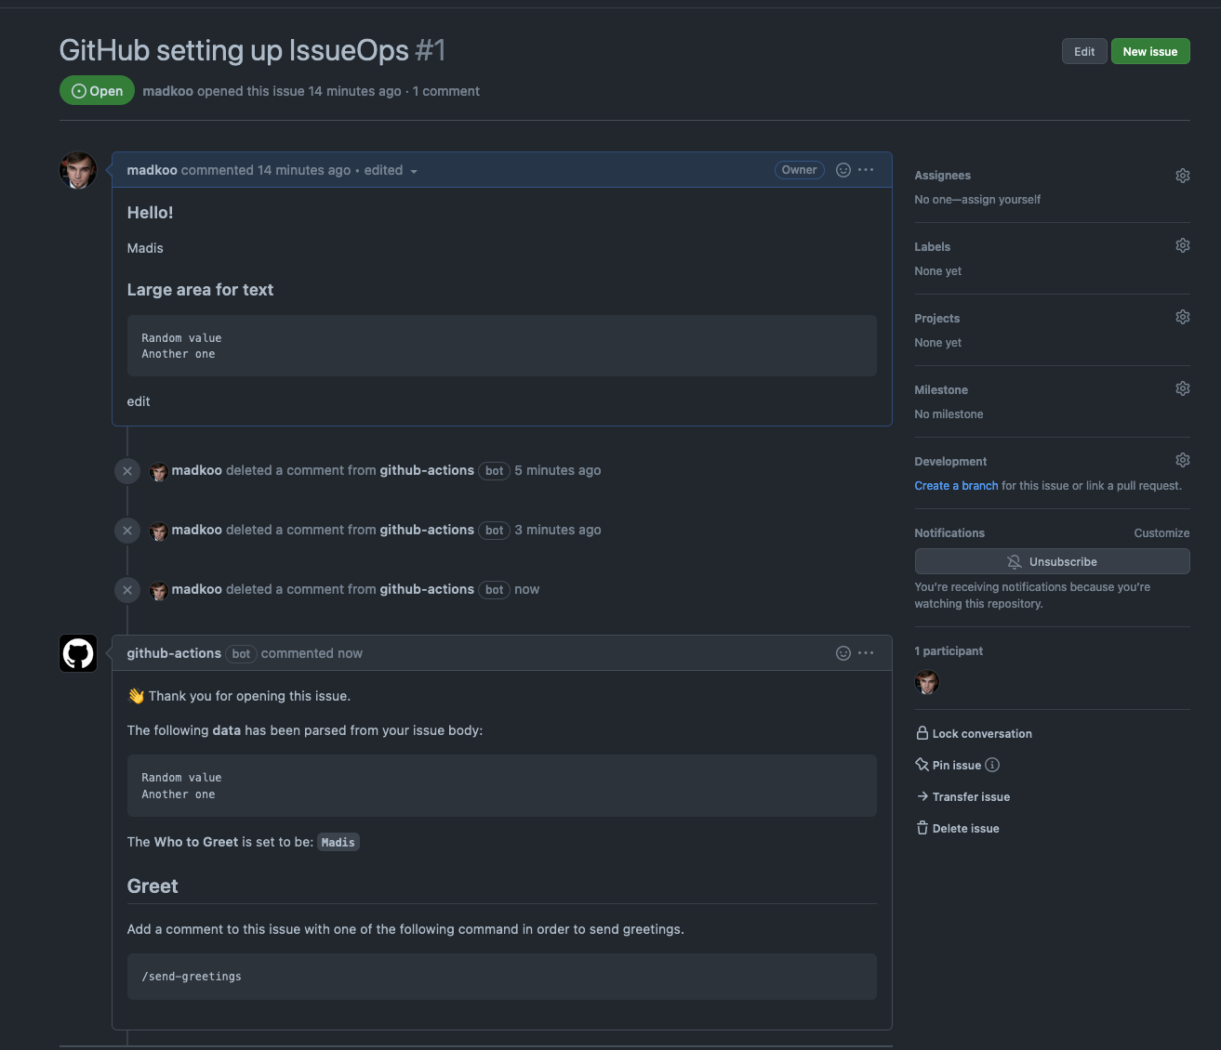Add reaction to github-actions bot comment
This screenshot has width=1221, height=1050.
coord(843,653)
